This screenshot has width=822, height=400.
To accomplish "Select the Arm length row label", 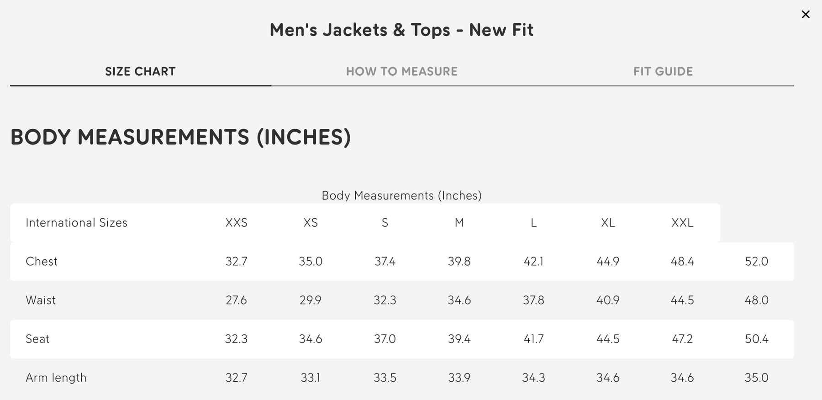I will coord(56,378).
